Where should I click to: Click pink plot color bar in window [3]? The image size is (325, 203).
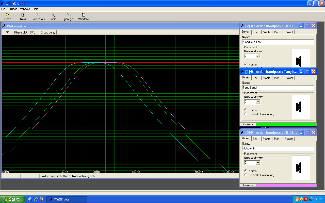pos(286,185)
